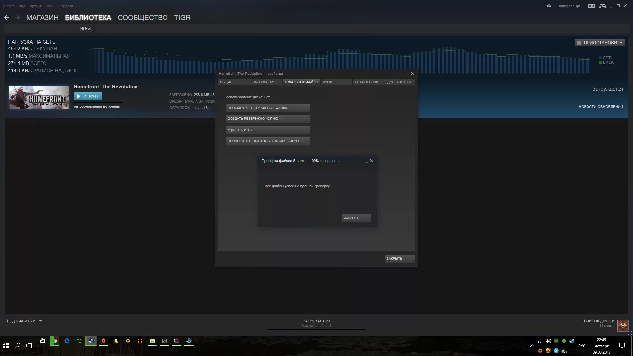Image resolution: width=633 pixels, height=356 pixels.
Task: Close the file verification dialog via ЗАКРЫТЬ
Action: pos(356,218)
